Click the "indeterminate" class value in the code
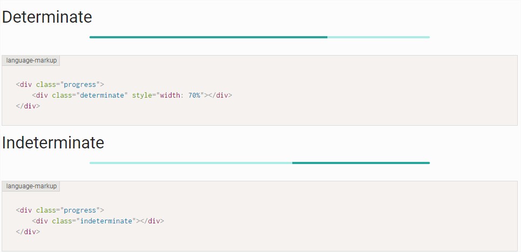 tap(107, 221)
